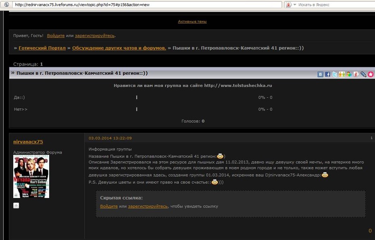375x240 pixels.
Task: Click the plus reputation icon under avatar
Action: click(x=16, y=206)
